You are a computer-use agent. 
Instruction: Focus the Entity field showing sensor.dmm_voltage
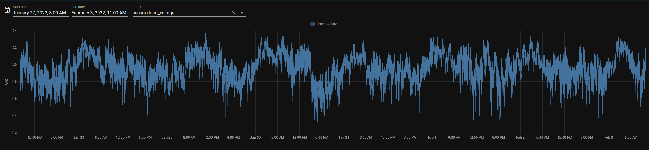pyautogui.click(x=181, y=13)
